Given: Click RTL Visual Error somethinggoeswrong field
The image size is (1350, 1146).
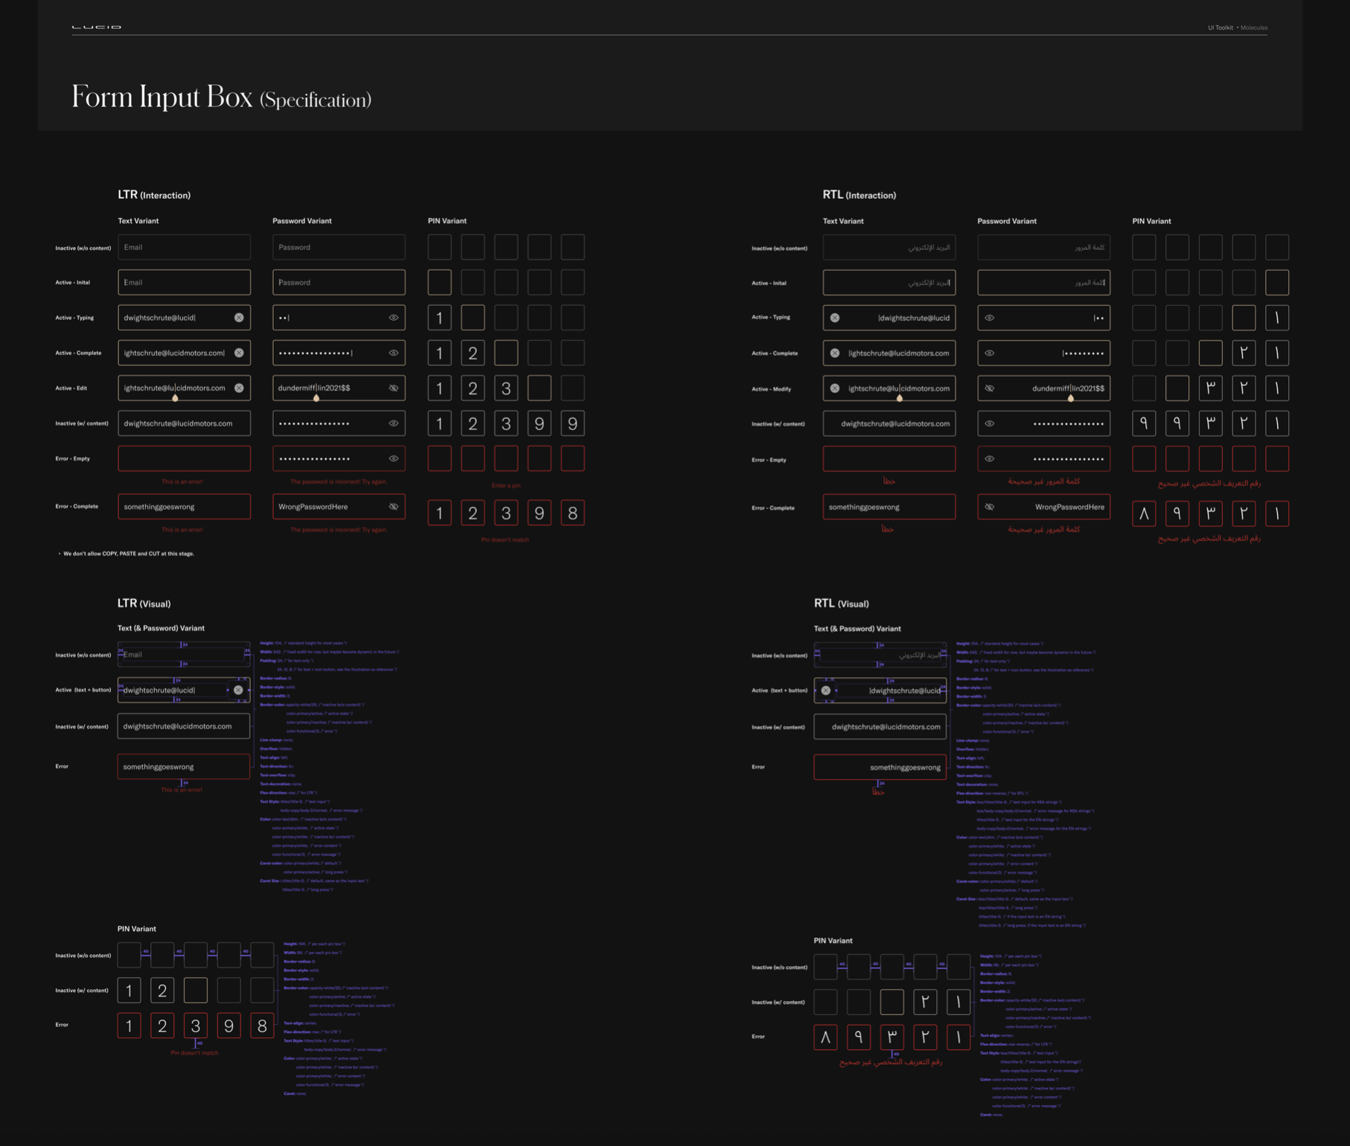Looking at the screenshot, I should 880,767.
